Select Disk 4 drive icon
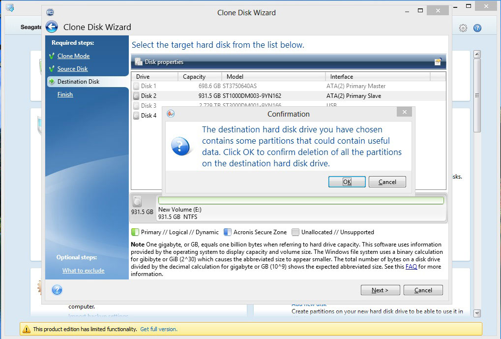The height and width of the screenshot is (339, 501). tap(137, 116)
